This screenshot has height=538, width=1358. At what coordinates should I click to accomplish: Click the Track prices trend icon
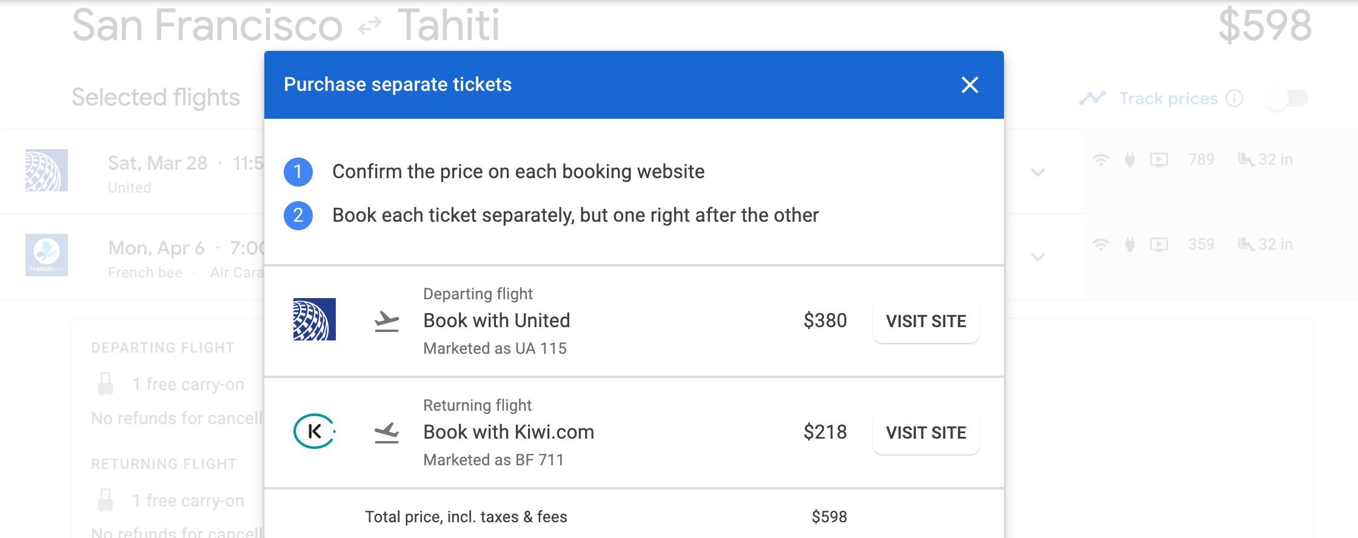pyautogui.click(x=1092, y=98)
